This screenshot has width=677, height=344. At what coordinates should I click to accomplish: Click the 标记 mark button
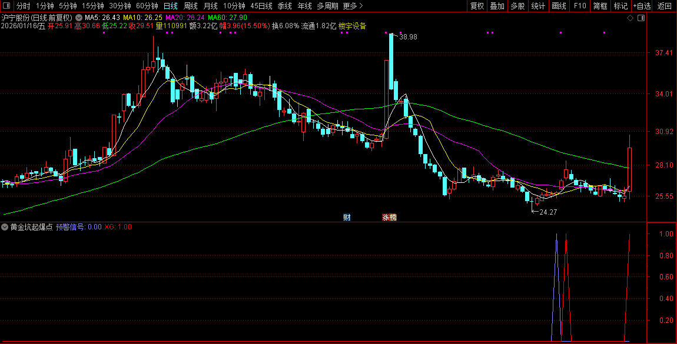621,6
